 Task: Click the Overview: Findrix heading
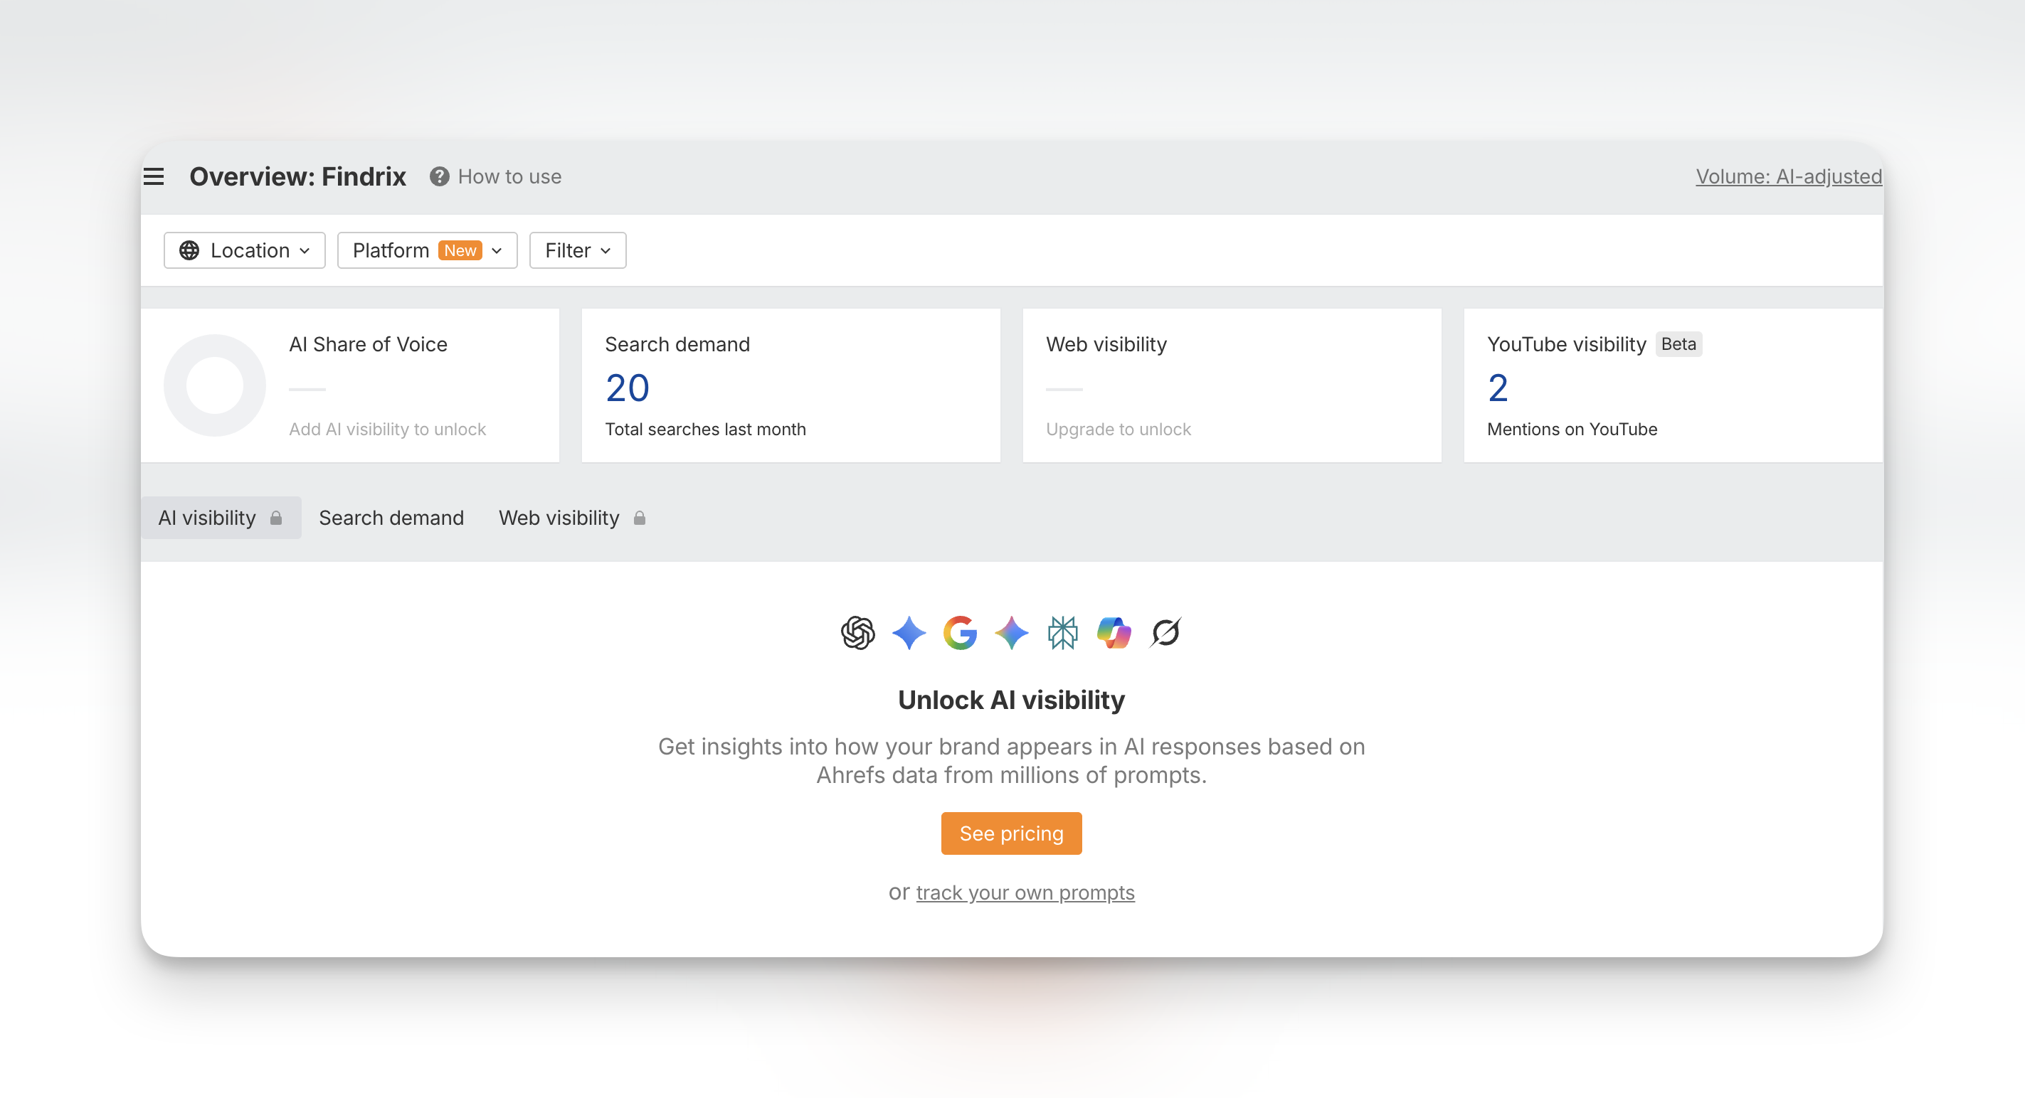pyautogui.click(x=298, y=176)
